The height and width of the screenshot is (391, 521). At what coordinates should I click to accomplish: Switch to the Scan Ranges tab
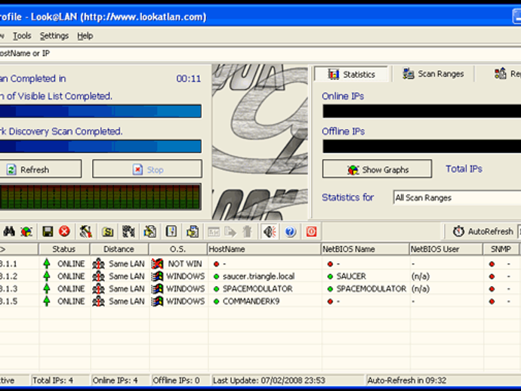433,74
